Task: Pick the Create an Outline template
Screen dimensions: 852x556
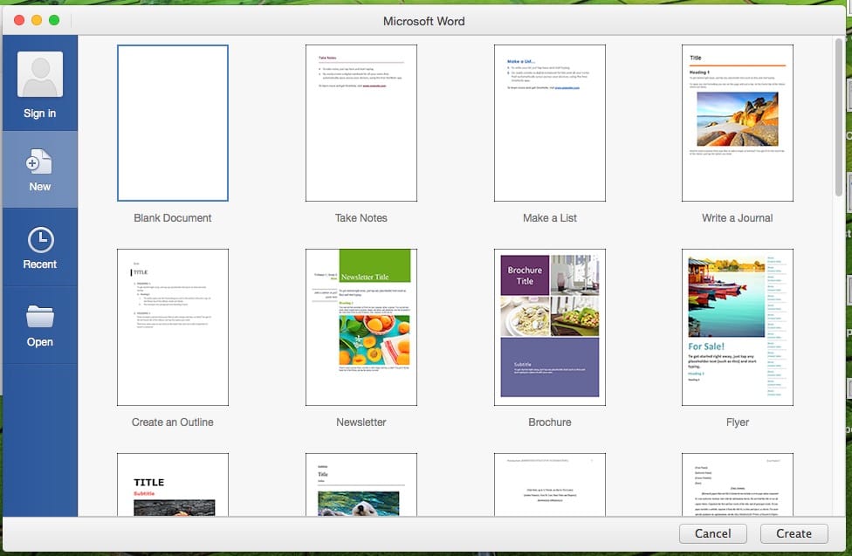Action: pos(172,326)
